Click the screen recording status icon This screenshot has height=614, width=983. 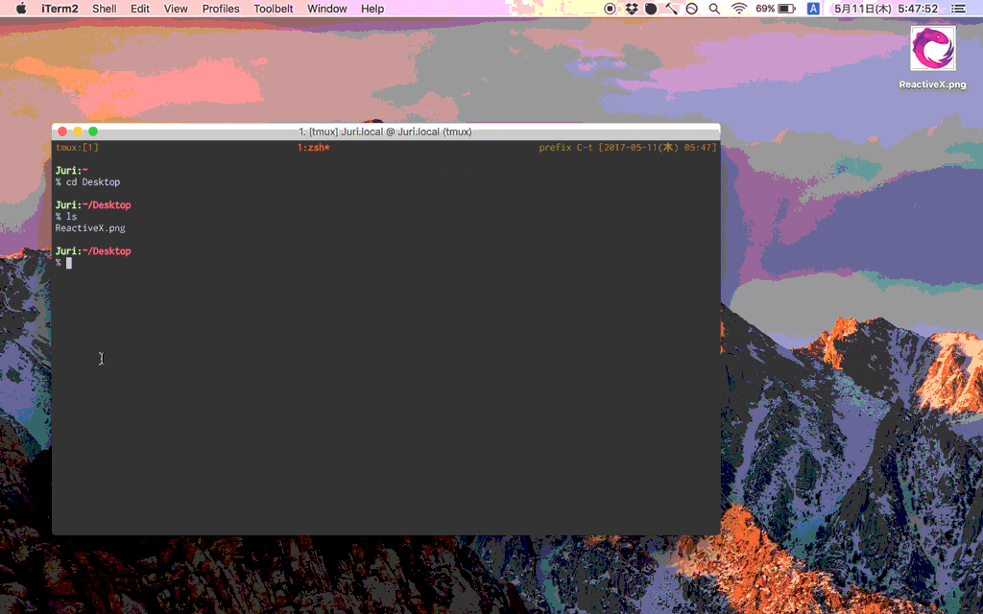[x=610, y=9]
